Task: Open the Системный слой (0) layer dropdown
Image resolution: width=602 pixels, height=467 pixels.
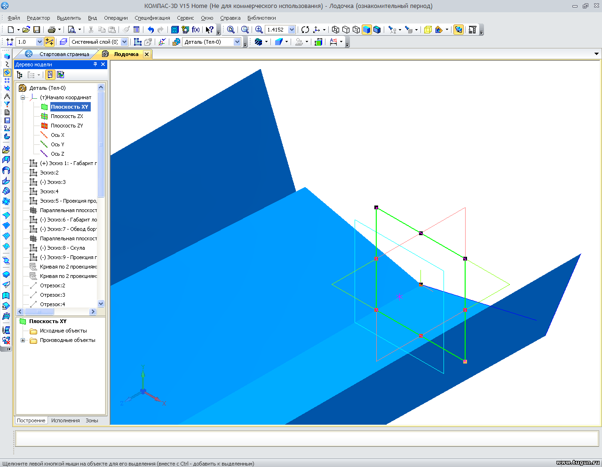Action: tap(124, 42)
